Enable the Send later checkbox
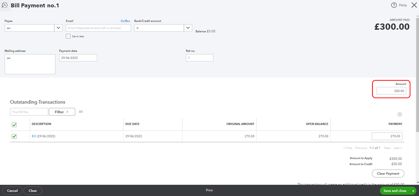The image size is (419, 196). pyautogui.click(x=68, y=36)
